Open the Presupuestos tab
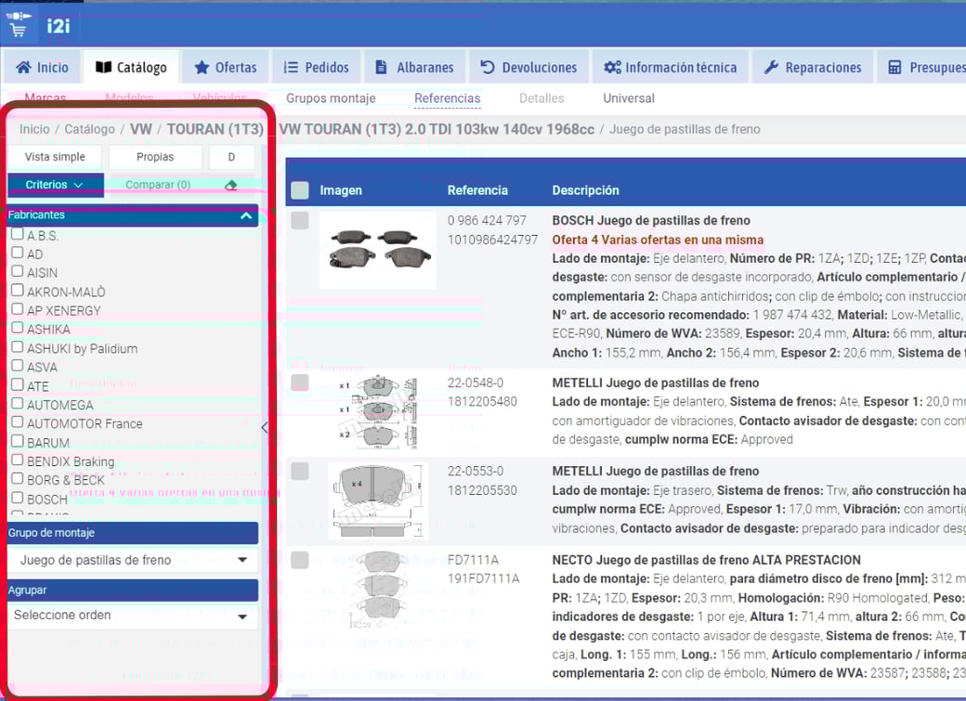 (x=921, y=67)
